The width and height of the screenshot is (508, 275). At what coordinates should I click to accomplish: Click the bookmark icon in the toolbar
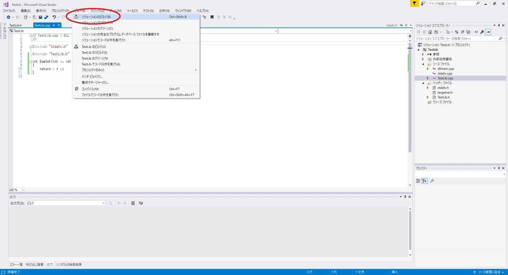pos(212,17)
